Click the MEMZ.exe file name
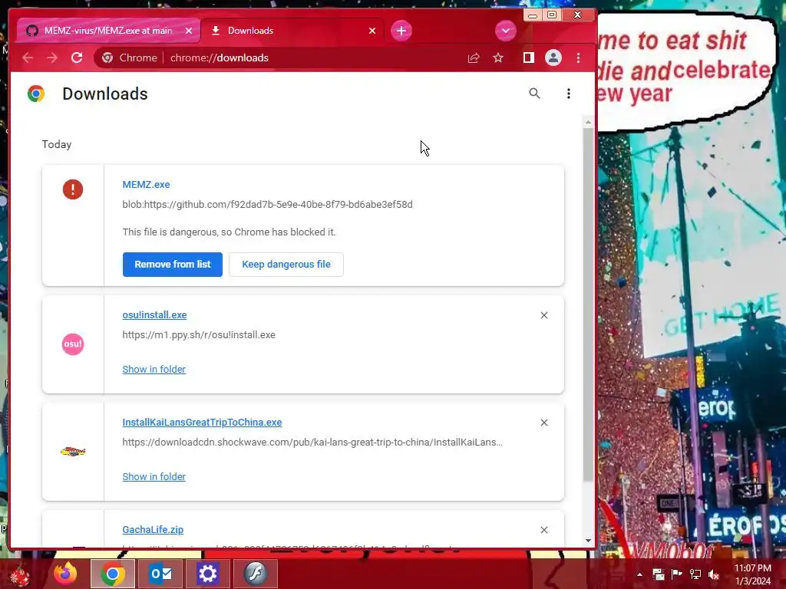This screenshot has width=786, height=589. [x=146, y=184]
